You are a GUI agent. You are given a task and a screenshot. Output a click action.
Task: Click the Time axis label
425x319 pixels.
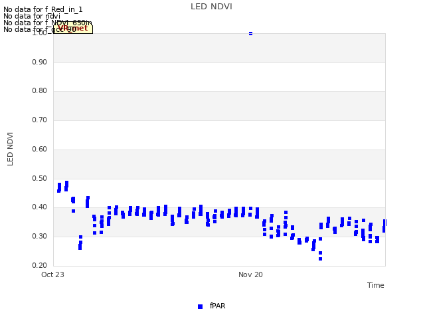click(375, 285)
